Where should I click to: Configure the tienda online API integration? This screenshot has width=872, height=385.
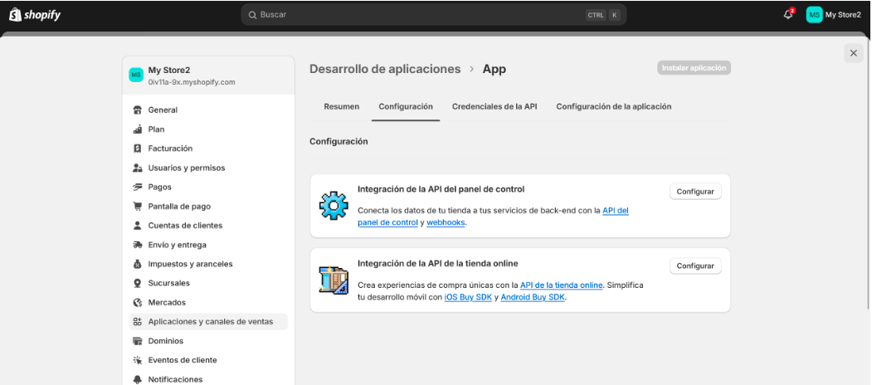pyautogui.click(x=694, y=266)
